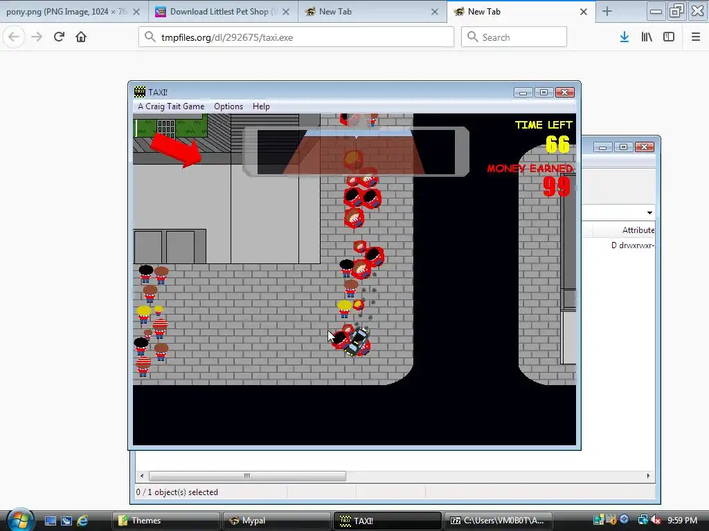This screenshot has height=531, width=709.
Task: Switch to the pony.png tab
Action: [x=66, y=12]
